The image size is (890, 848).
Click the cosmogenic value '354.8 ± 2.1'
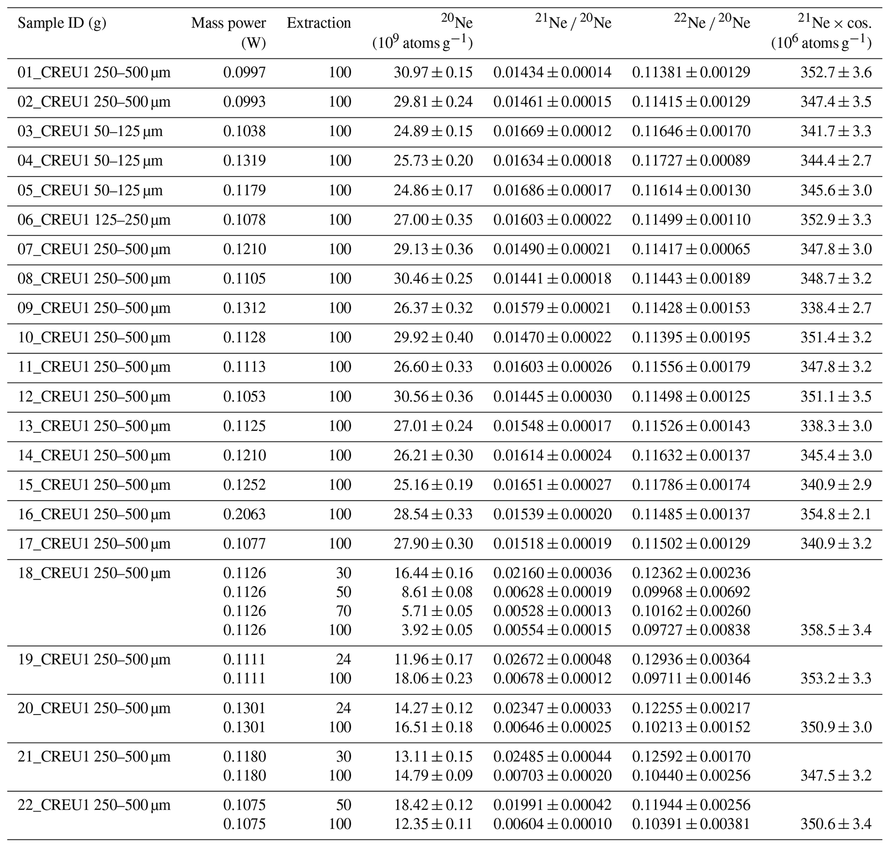click(836, 514)
